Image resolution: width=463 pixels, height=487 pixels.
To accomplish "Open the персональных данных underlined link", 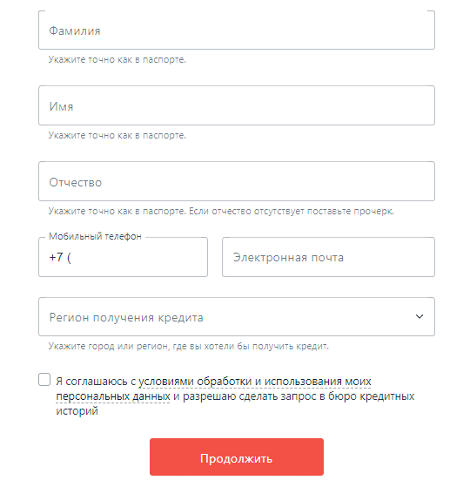I will point(113,396).
